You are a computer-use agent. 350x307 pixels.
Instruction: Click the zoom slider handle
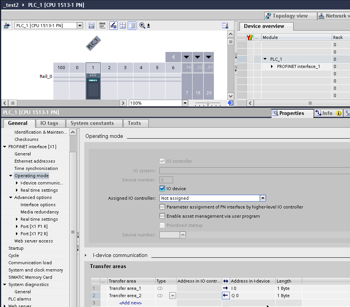point(208,103)
